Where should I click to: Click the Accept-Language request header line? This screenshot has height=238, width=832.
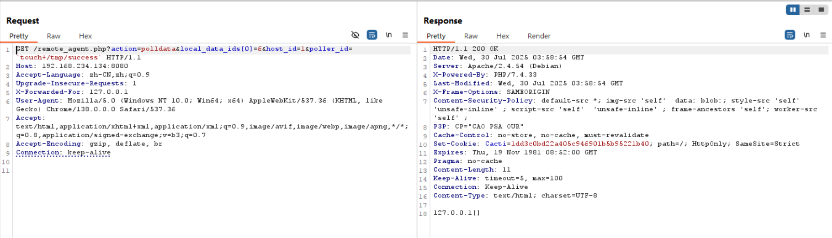[83, 75]
